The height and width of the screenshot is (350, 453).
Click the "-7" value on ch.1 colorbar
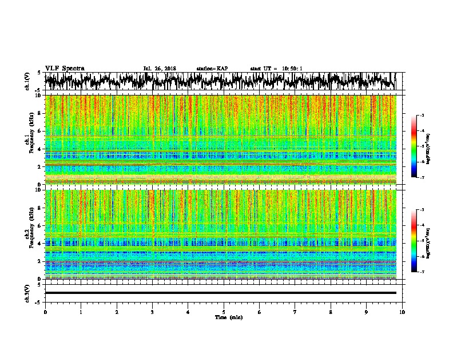coord(422,177)
